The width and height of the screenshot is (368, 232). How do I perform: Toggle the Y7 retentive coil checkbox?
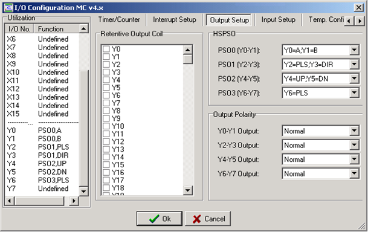[x=106, y=103]
